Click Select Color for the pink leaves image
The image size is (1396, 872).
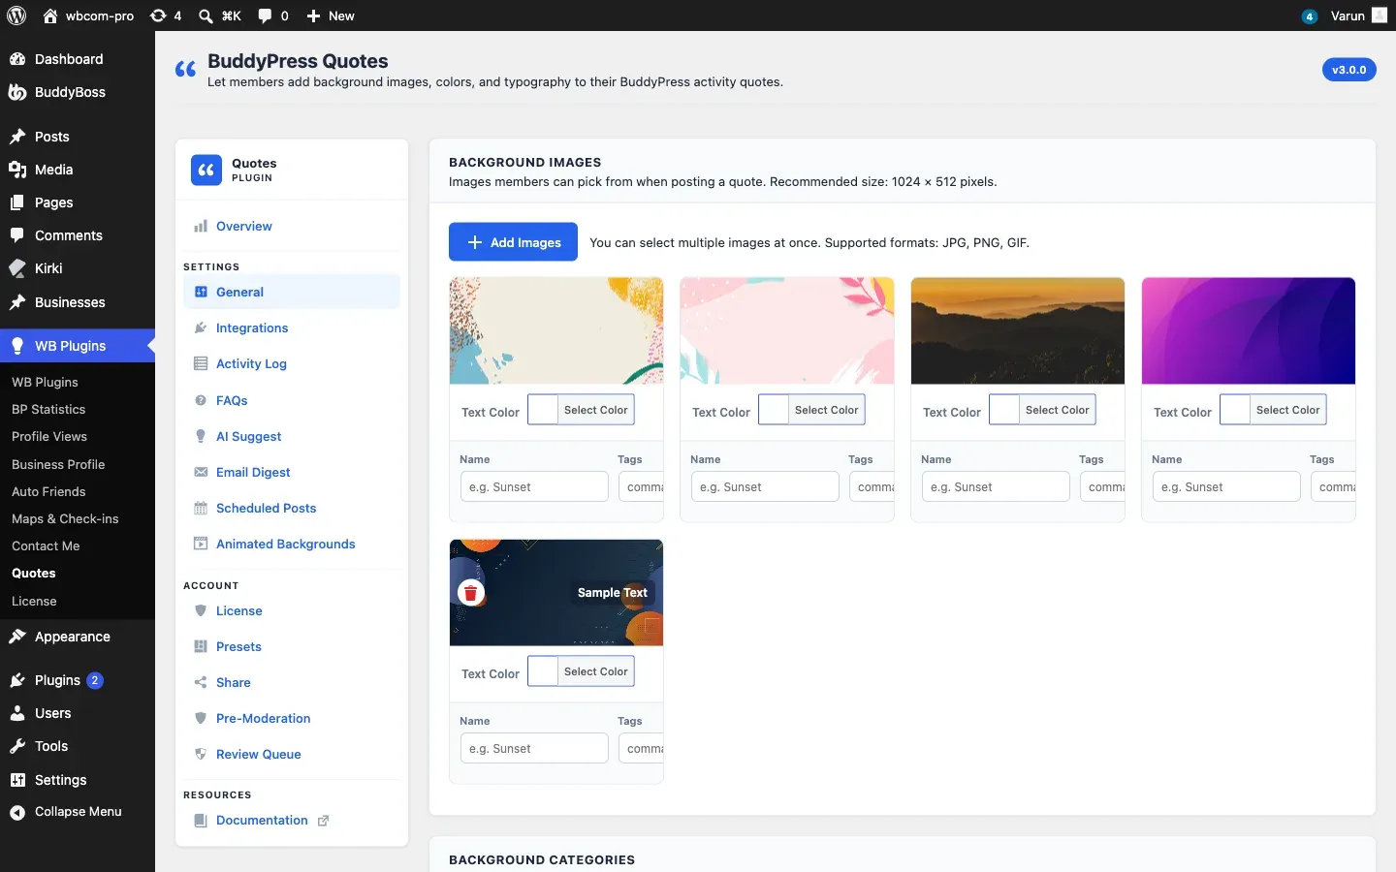click(826, 410)
